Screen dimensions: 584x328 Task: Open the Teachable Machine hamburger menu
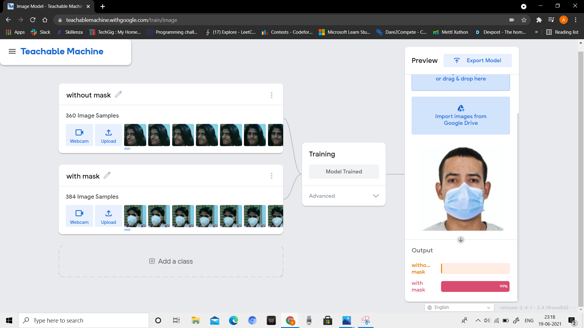point(12,51)
